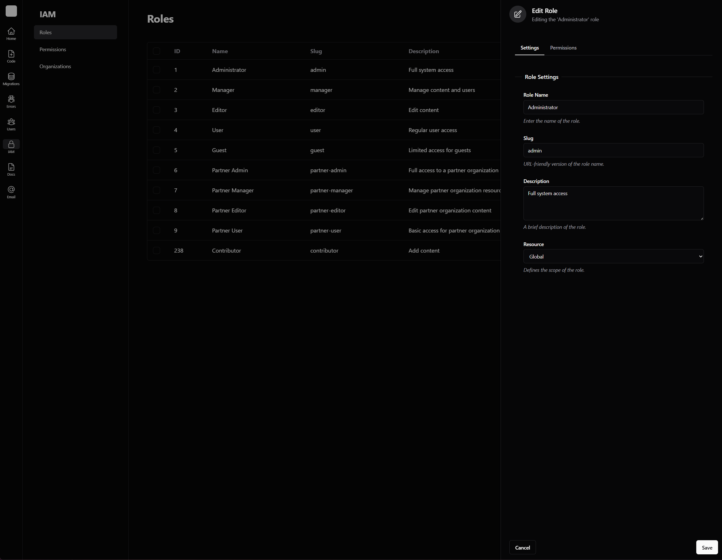Click Cancel to discard role edits
The image size is (722, 560).
[x=522, y=548]
